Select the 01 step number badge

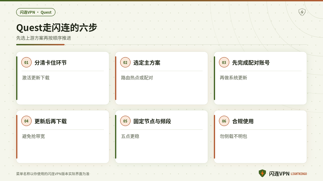pos(26,62)
